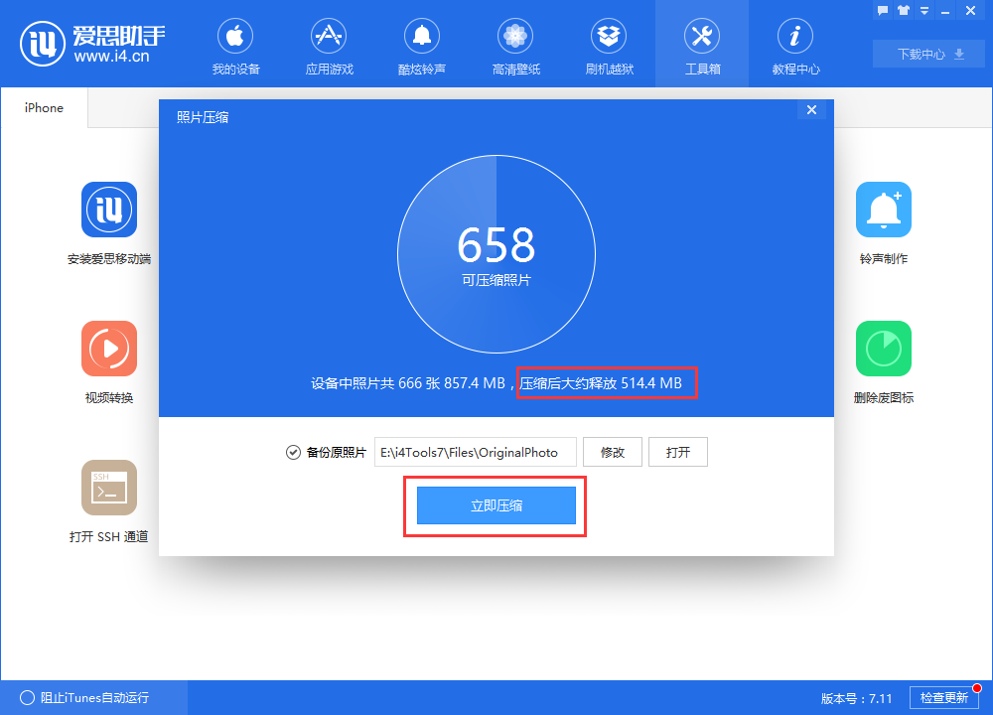The width and height of the screenshot is (993, 715).
Task: Open the 应用游戏 apps and games section
Action: click(329, 45)
